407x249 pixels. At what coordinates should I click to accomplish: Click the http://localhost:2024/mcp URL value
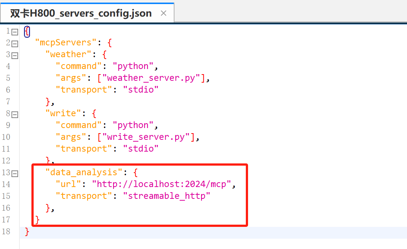point(161,184)
